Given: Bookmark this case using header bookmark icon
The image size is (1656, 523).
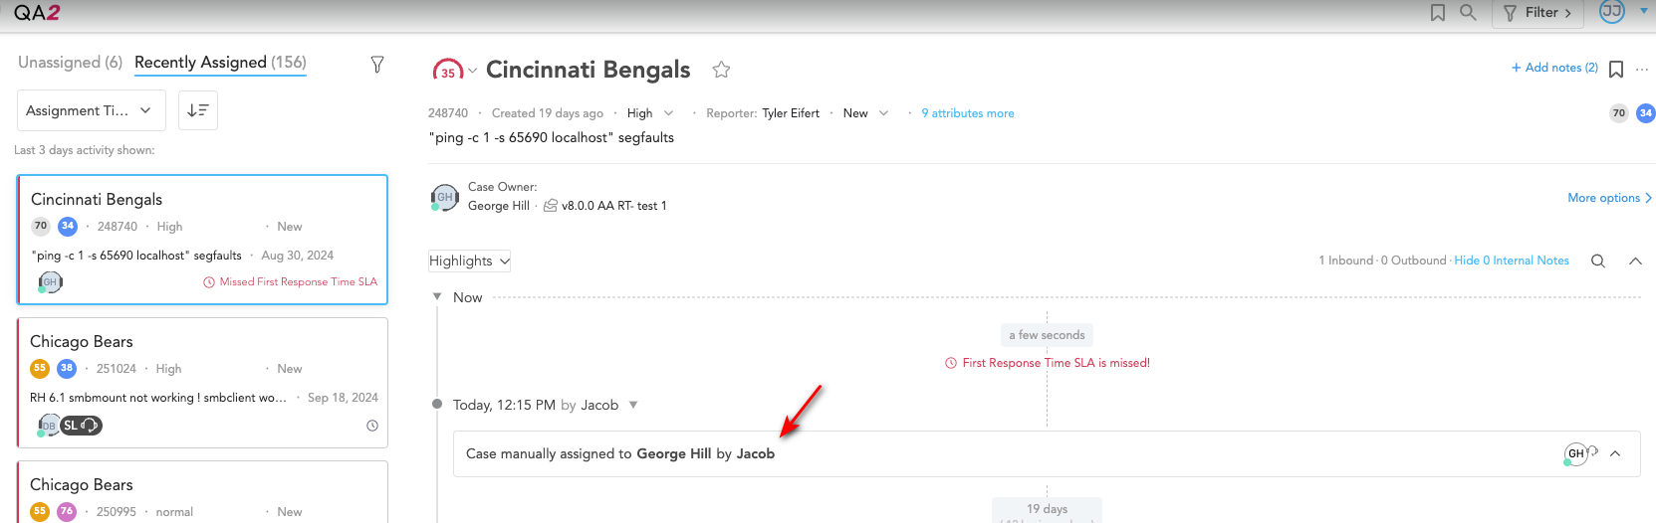Looking at the screenshot, I should coord(1616,69).
